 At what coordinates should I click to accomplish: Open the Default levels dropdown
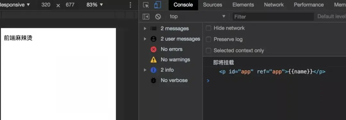click(x=332, y=16)
